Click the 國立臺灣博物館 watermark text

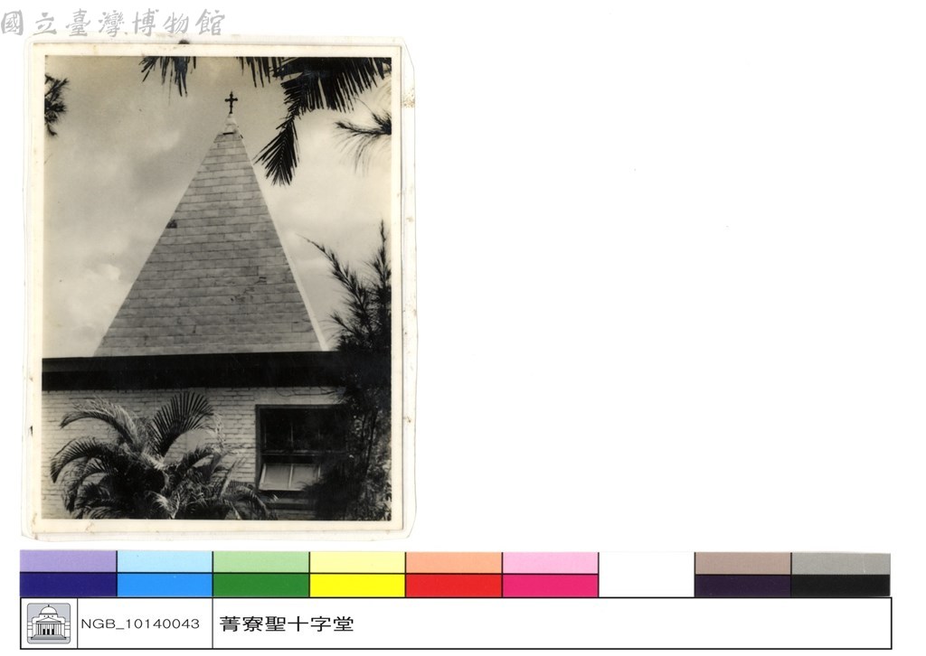(113, 23)
